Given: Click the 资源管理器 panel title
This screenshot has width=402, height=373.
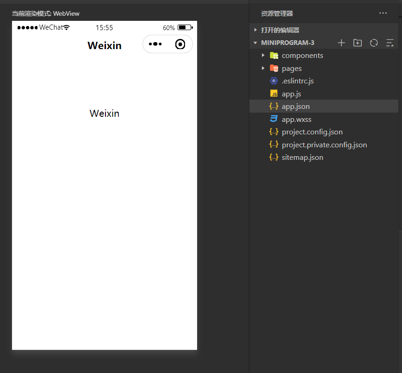Looking at the screenshot, I should click(277, 13).
